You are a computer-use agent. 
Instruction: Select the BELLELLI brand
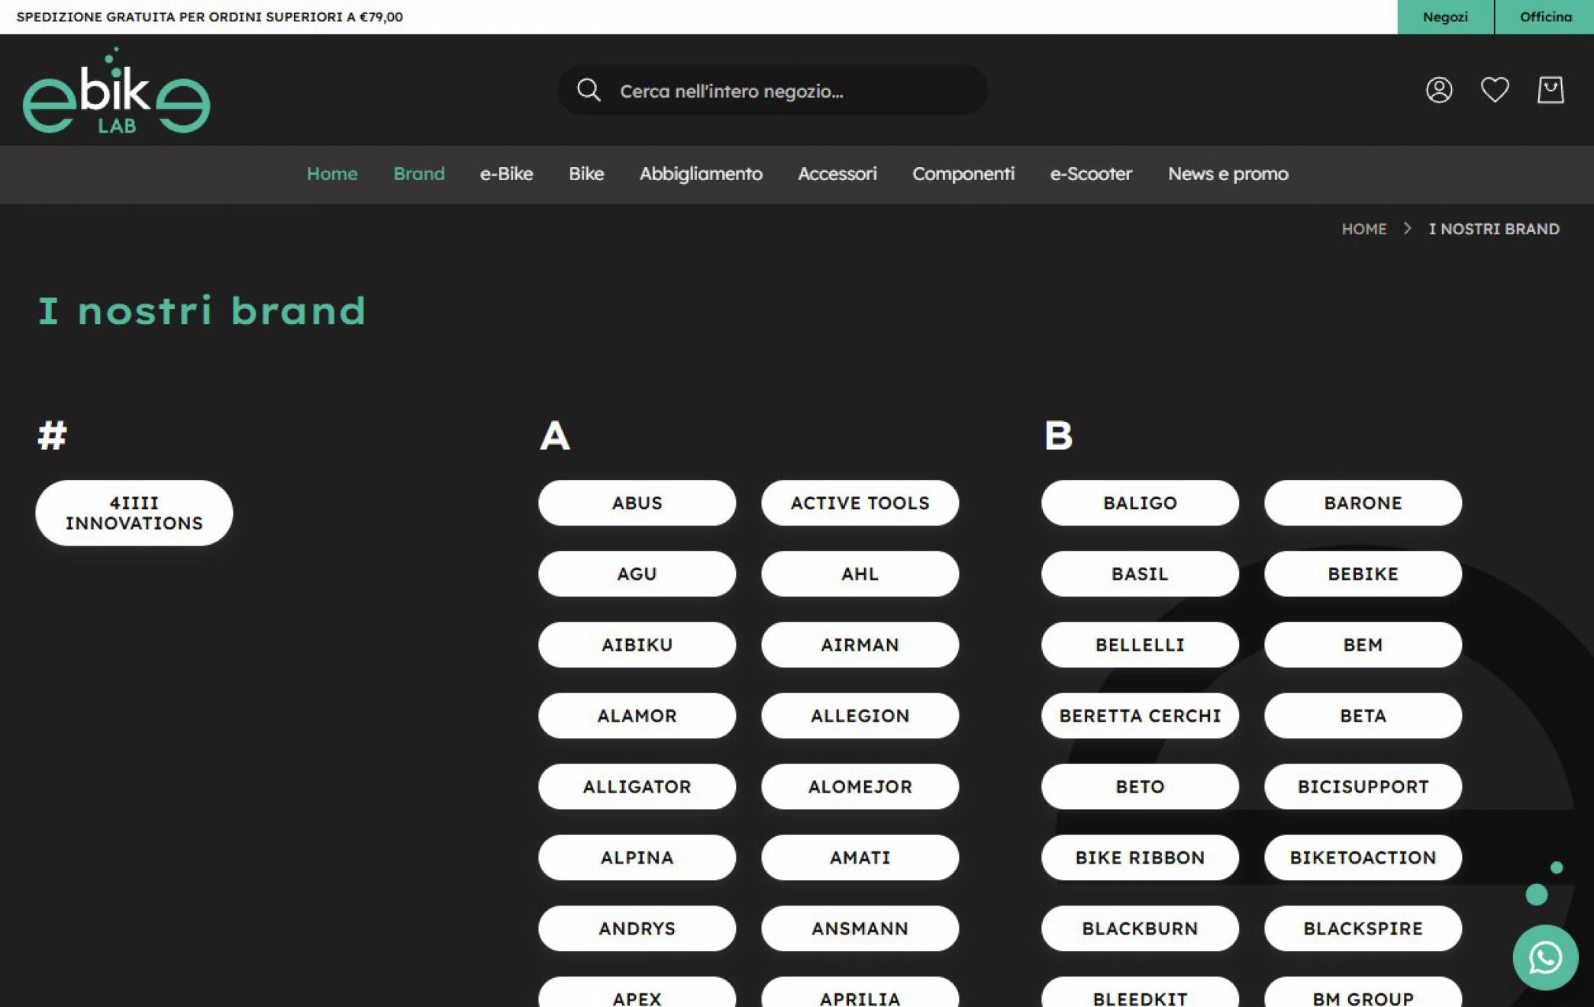click(x=1141, y=645)
